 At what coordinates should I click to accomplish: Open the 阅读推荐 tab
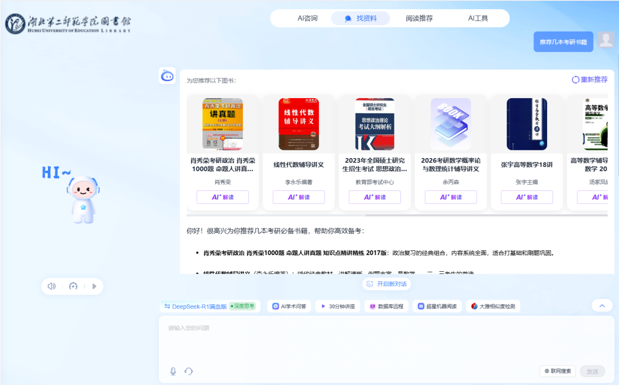tap(419, 19)
